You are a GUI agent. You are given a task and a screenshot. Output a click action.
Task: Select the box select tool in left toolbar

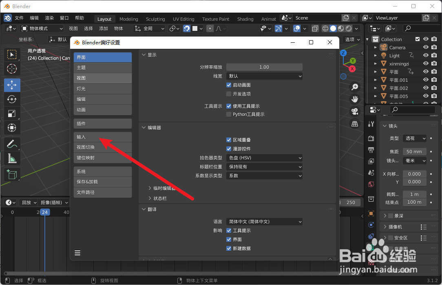12,54
